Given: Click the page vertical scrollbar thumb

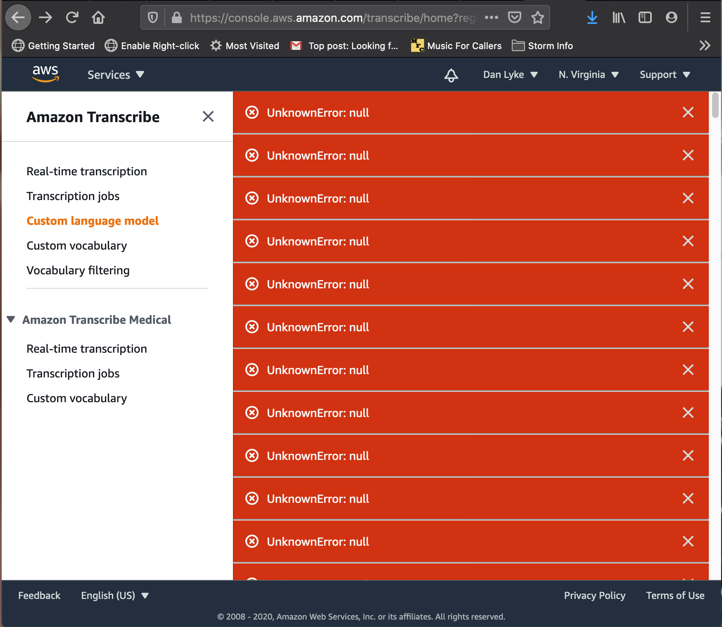Looking at the screenshot, I should tap(715, 106).
